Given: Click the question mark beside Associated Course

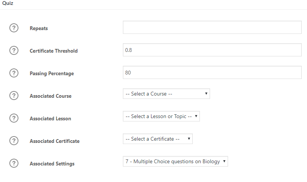Looking at the screenshot, I should coord(14,96).
